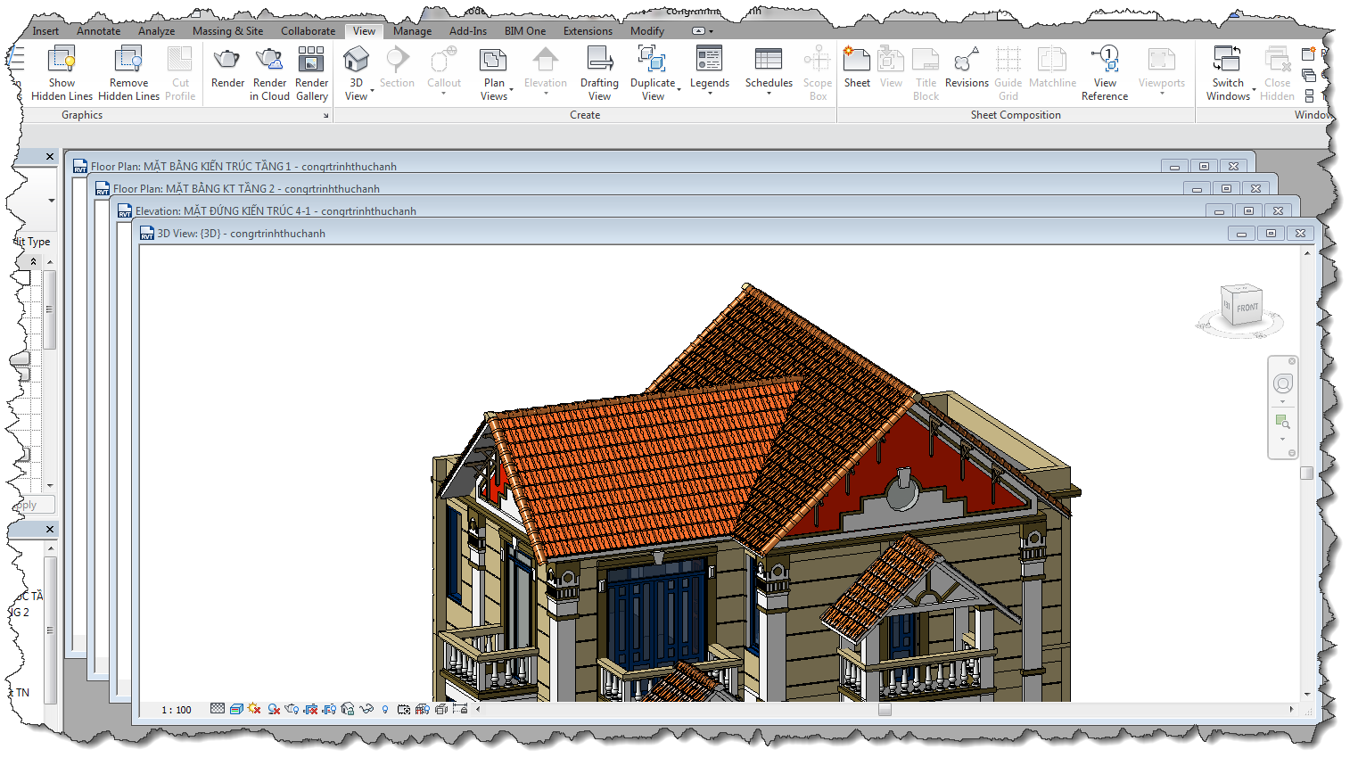Toggle Show Crop Region in view bar
This screenshot has height=766, width=1358.
(x=329, y=709)
